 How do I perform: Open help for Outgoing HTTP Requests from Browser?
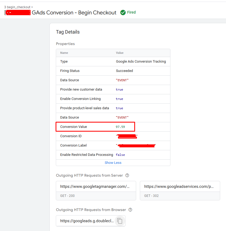click(x=130, y=210)
